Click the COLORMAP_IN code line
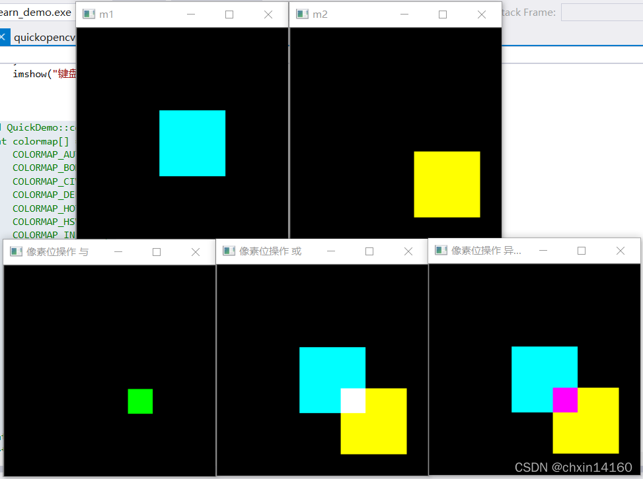 tap(44, 235)
